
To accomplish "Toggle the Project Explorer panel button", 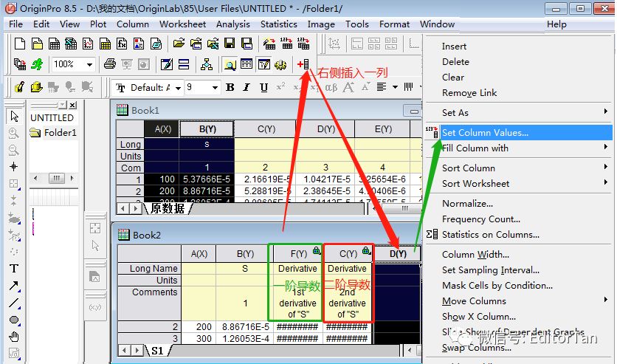I will tap(230, 64).
